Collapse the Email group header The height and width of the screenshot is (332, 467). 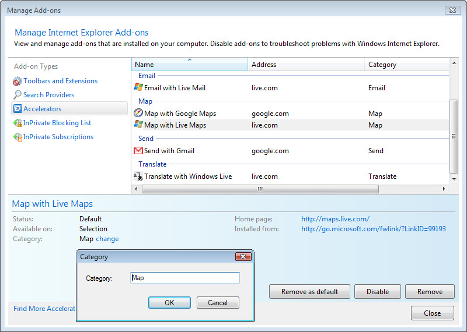point(147,76)
